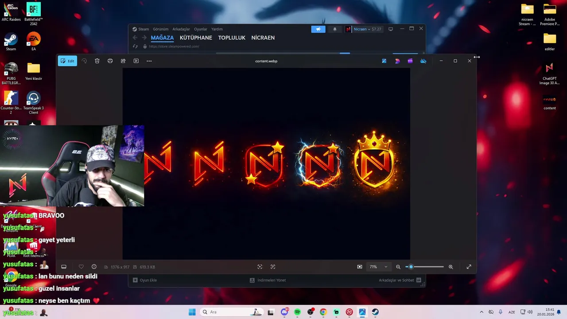Open the Windows Start menu

[192, 312]
